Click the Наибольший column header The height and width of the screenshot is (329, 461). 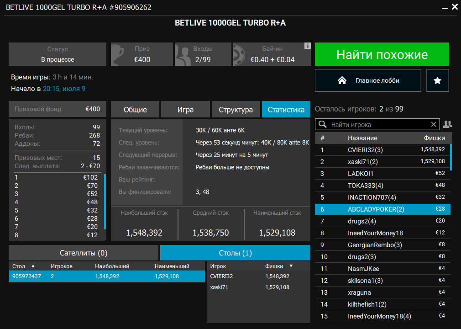click(x=112, y=265)
